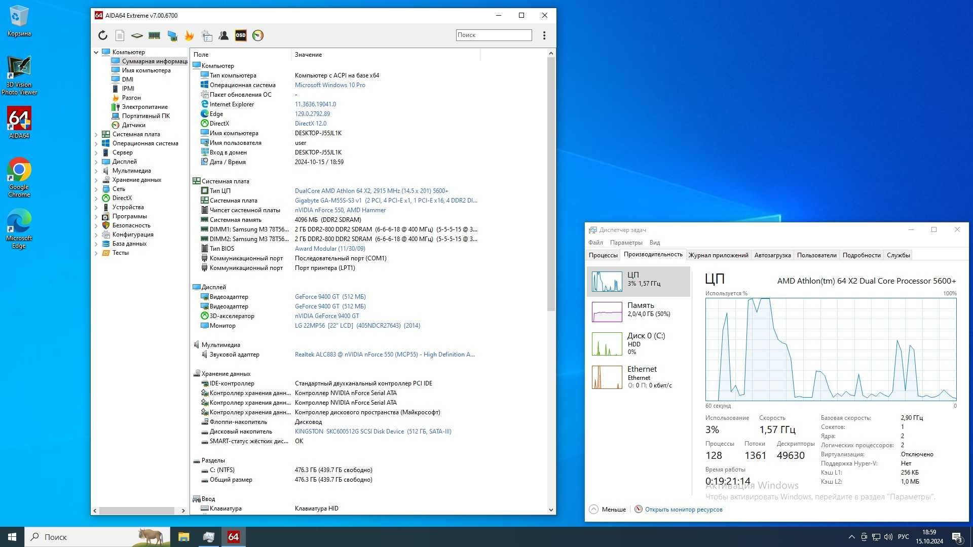Expand the Хранение данных tree node
Screen dimensions: 973x547
(96, 180)
